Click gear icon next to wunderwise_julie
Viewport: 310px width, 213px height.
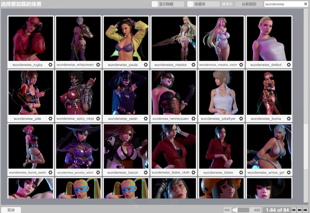tap(50, 119)
